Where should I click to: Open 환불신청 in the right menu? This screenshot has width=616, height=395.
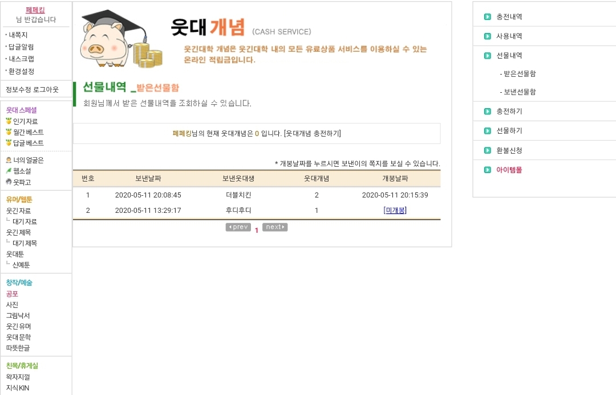coord(509,150)
